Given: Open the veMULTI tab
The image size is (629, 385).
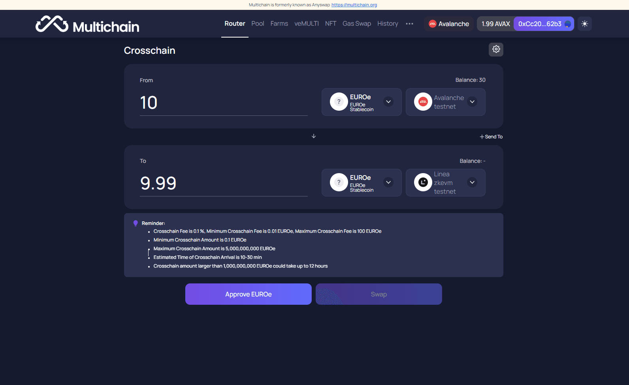Looking at the screenshot, I should (x=307, y=24).
